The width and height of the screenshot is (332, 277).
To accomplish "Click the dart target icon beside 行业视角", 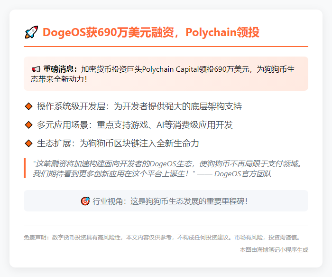I will 85,201.
